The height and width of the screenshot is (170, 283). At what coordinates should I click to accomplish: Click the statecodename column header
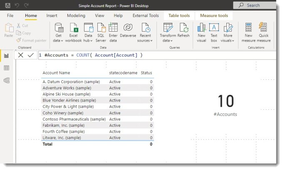click(x=123, y=73)
